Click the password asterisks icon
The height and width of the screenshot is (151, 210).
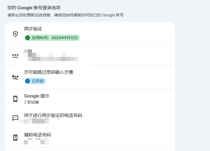[15, 56]
